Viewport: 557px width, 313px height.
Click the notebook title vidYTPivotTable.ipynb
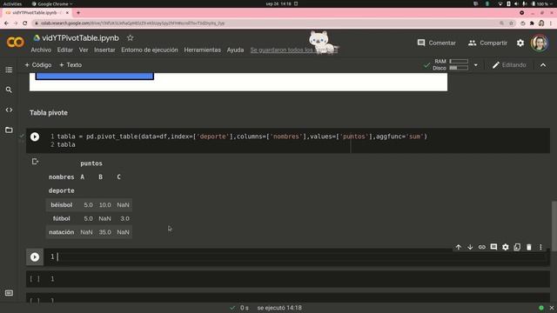pos(80,38)
